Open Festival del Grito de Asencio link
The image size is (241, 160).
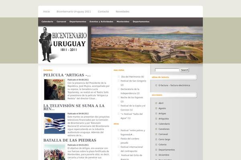[x=132, y=157]
